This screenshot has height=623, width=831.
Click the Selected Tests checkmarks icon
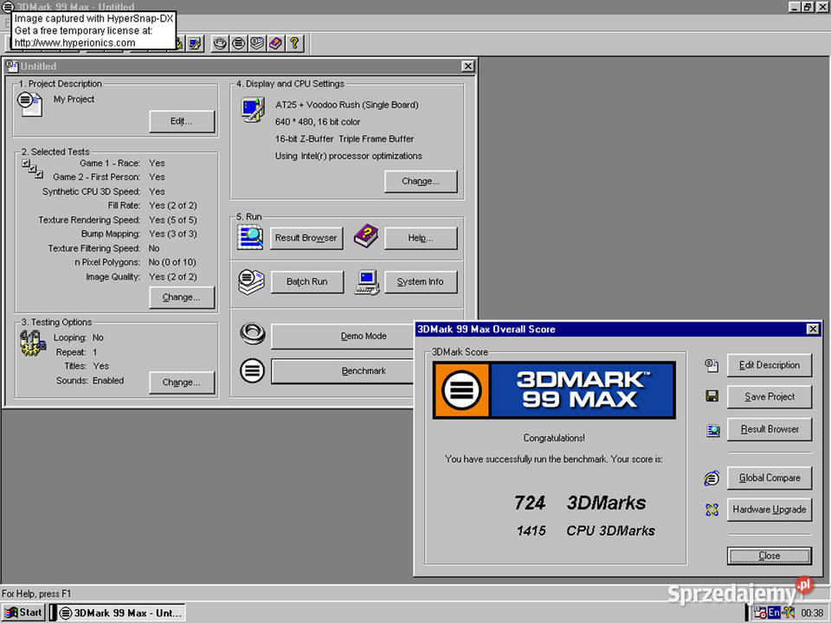coord(32,169)
